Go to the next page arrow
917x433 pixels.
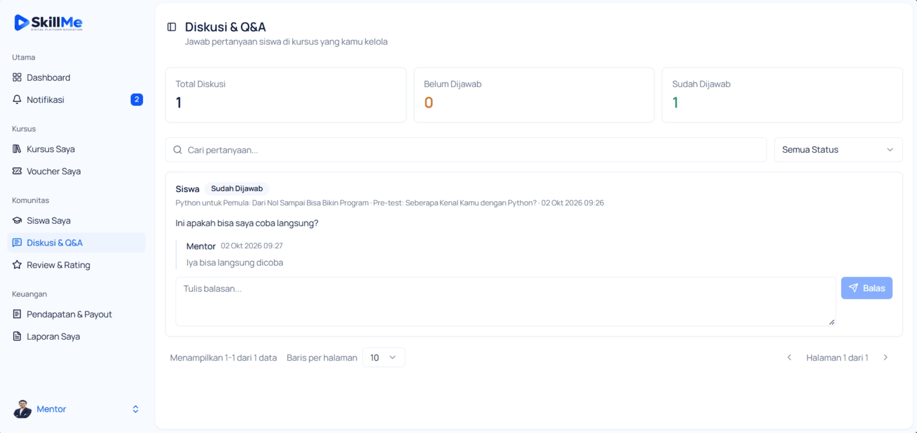tap(885, 358)
